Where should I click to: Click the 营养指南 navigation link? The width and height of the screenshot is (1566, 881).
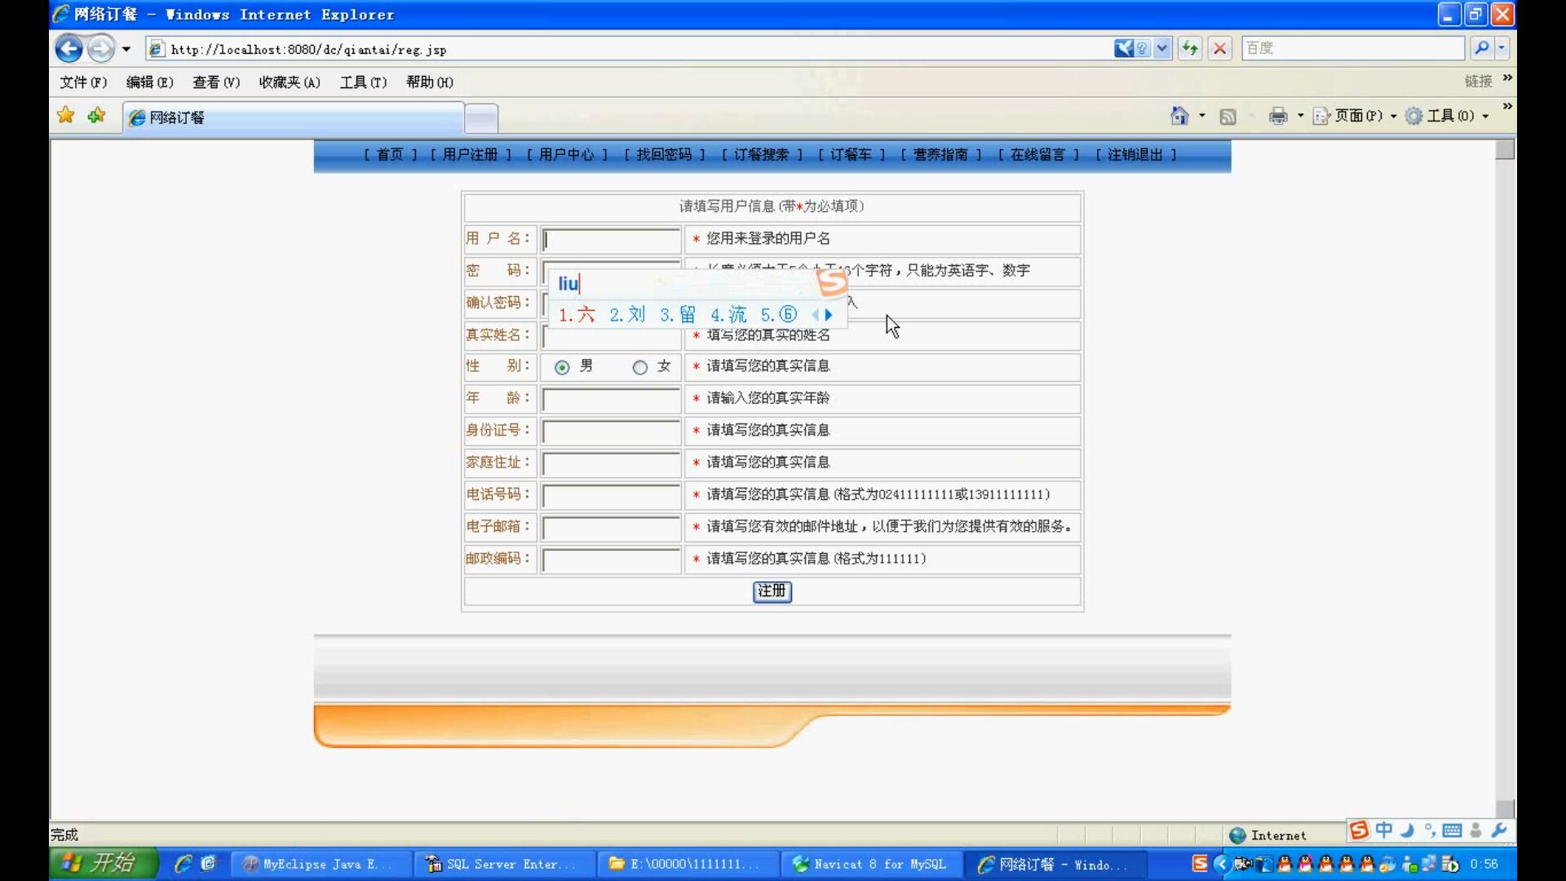[x=940, y=155]
